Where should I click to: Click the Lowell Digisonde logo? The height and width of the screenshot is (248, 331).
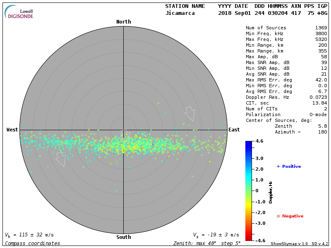19,12
